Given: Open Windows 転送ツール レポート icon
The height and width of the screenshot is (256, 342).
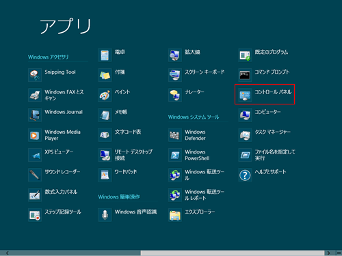Looking at the screenshot, I should click(x=175, y=195).
